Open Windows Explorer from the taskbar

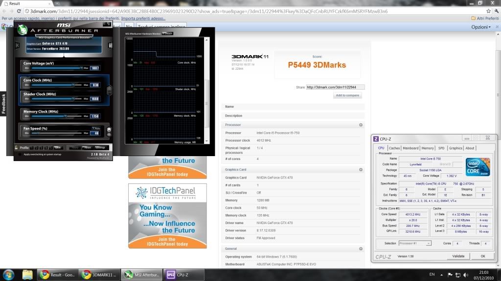(x=27, y=274)
